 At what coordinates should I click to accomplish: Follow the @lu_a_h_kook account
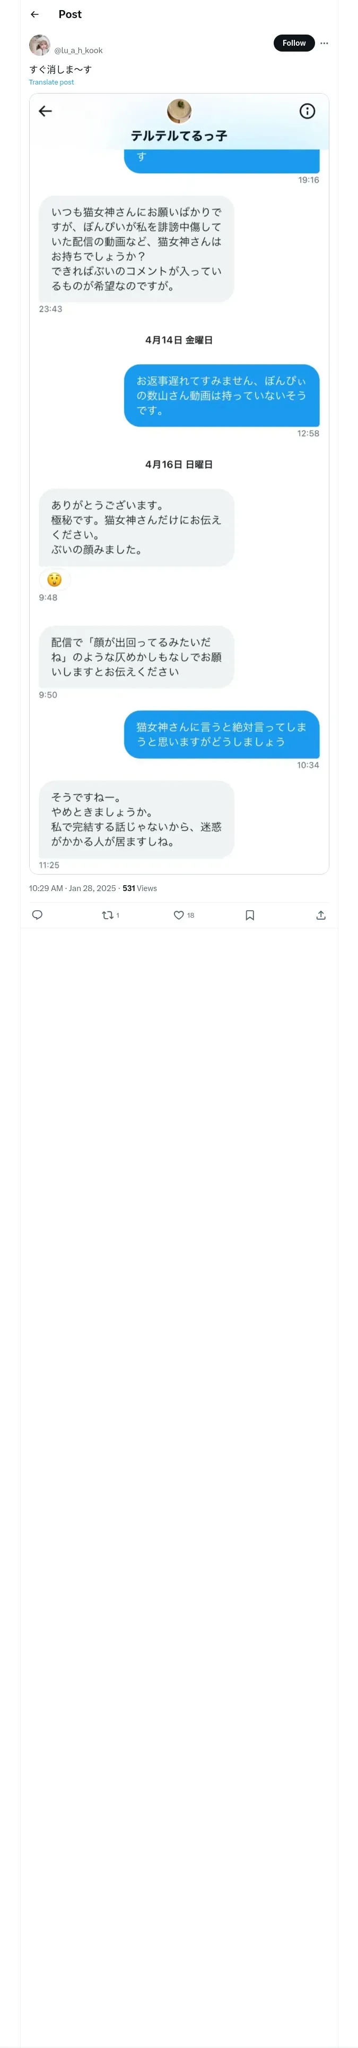(294, 43)
